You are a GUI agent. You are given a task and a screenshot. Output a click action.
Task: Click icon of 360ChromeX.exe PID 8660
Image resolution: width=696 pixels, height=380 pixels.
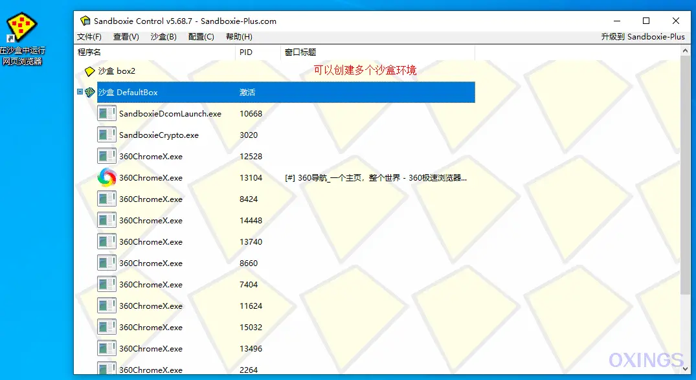pos(107,263)
